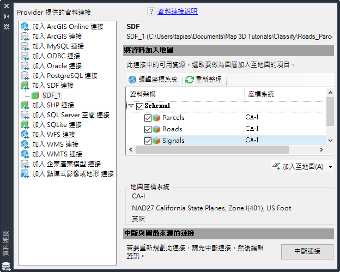Toggle auto-hide on the palette side bar

pos(7,16)
